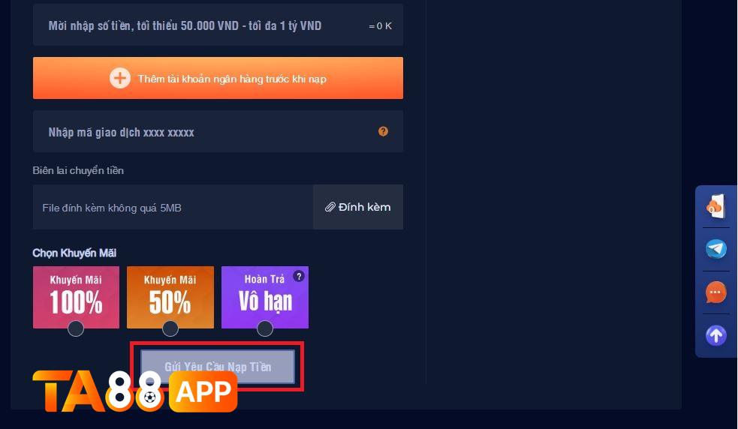Click the help icon in transaction code field
Screen dimensions: 738x429
click(x=383, y=132)
